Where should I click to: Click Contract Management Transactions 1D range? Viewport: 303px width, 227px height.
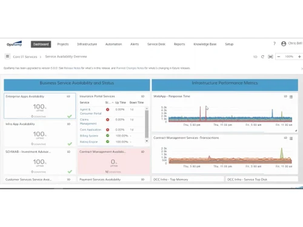tap(285, 138)
